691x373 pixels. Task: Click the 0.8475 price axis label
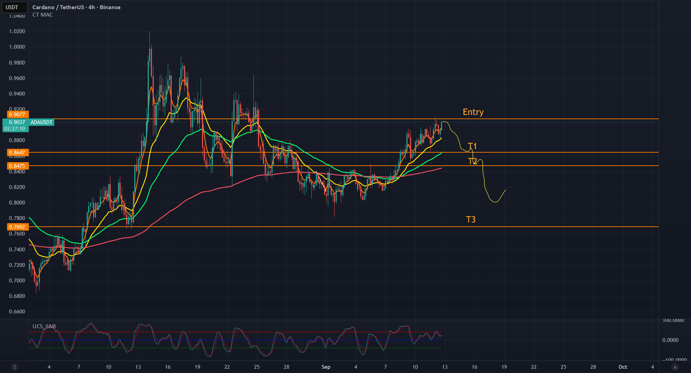17,166
